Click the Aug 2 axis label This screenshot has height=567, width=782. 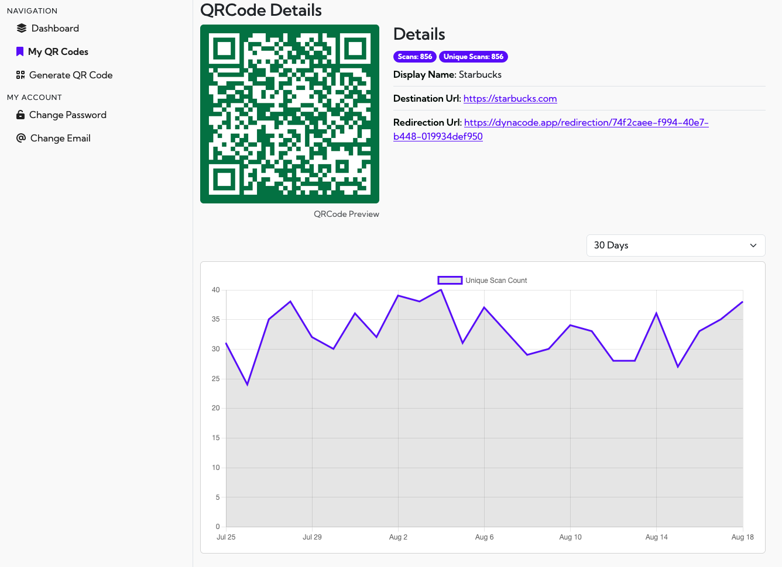coord(398,537)
